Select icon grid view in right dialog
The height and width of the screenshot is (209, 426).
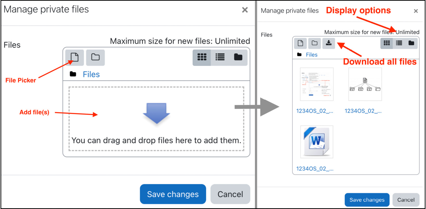387,43
